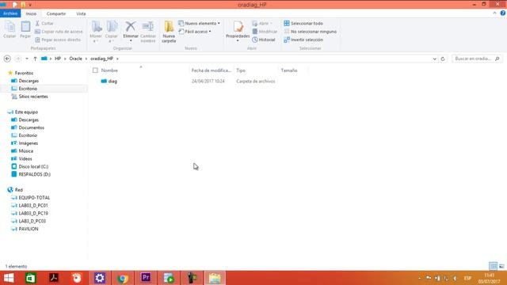Image resolution: width=507 pixels, height=285 pixels.
Task: Open Escritorio under Favoritos
Action: click(x=28, y=89)
